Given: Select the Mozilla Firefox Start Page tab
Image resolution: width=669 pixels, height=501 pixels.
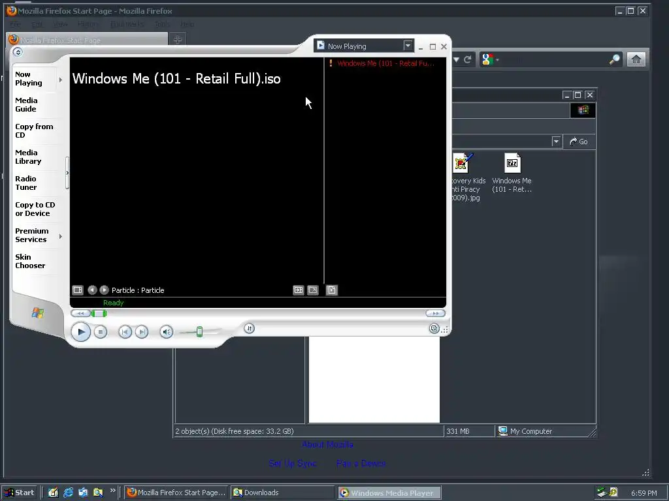Looking at the screenshot, I should [x=88, y=40].
